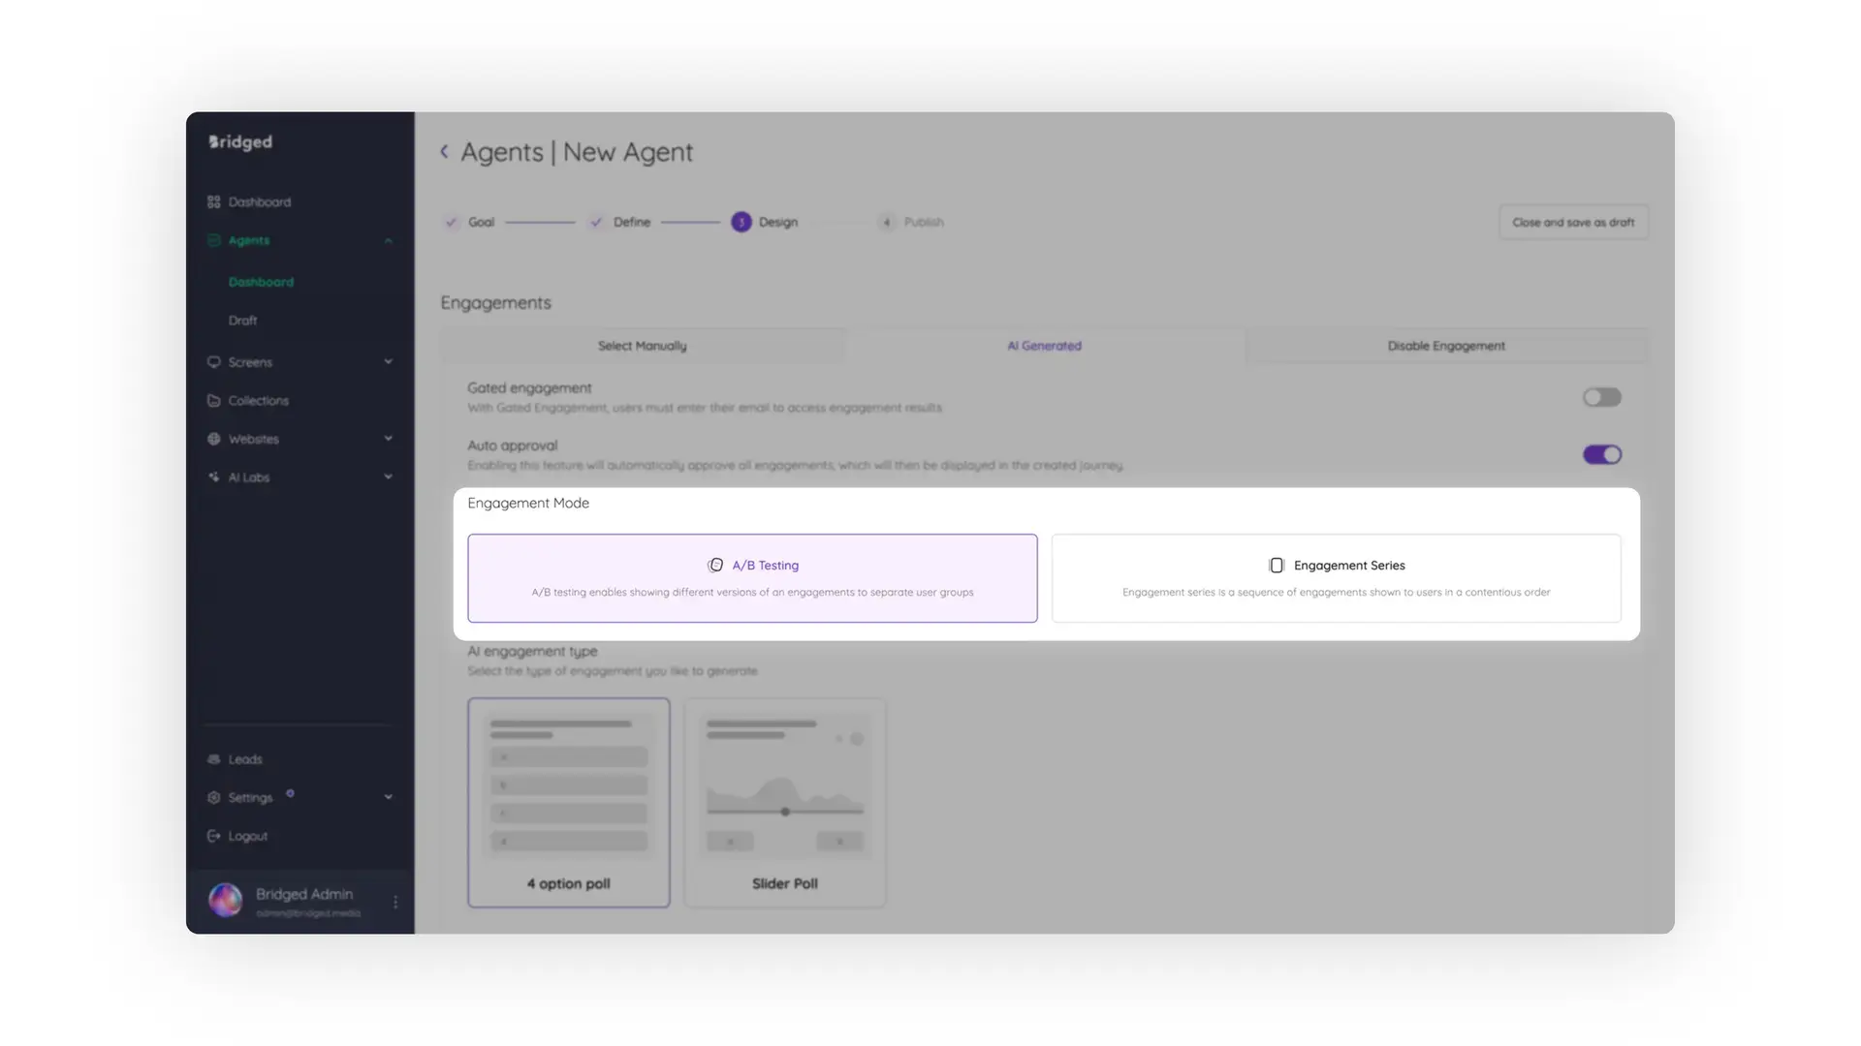Click the Screens icon in the sidebar

[x=214, y=361]
